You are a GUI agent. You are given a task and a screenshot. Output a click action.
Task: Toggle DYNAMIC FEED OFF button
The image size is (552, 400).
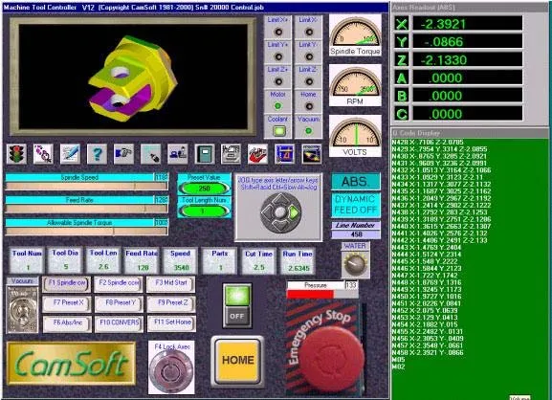[x=356, y=205]
